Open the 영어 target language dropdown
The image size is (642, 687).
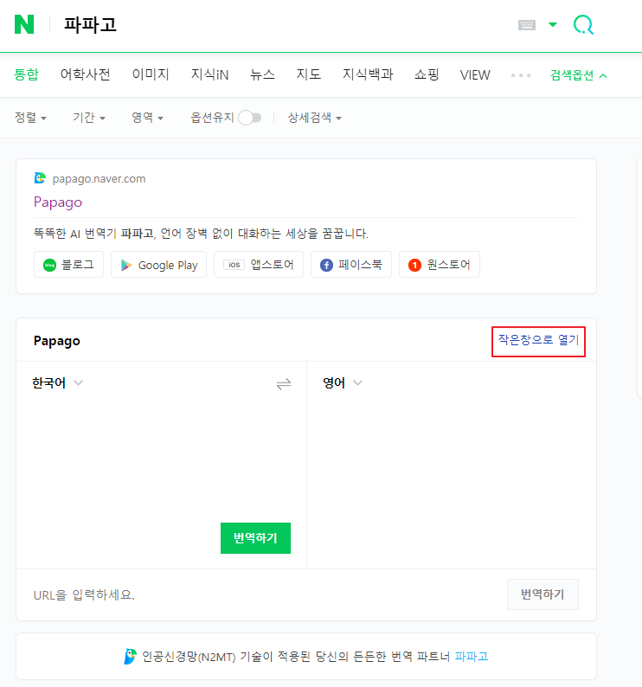(x=343, y=383)
